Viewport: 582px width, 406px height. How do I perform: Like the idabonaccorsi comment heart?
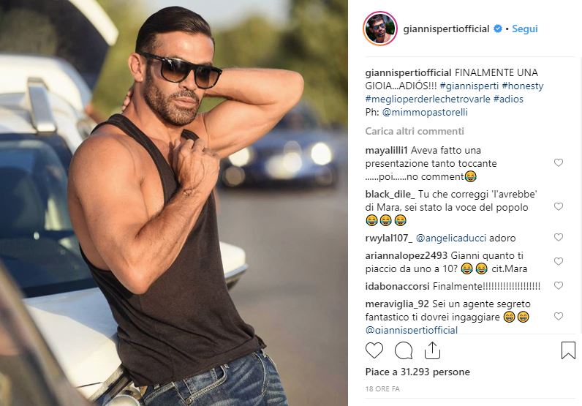point(559,285)
